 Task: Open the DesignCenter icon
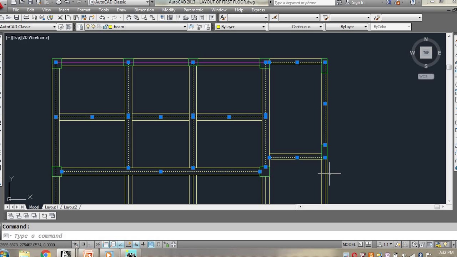(170, 17)
